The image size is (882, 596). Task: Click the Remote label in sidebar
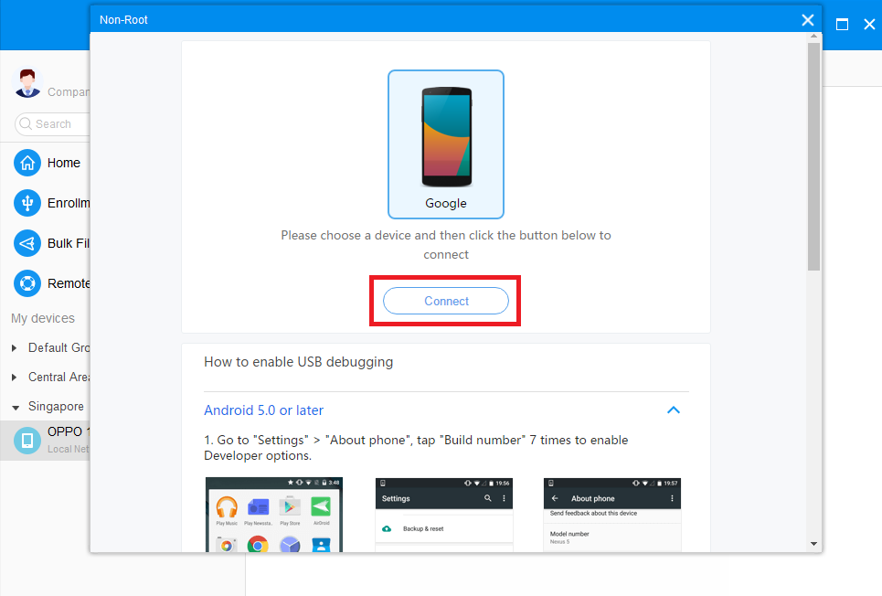tap(69, 283)
